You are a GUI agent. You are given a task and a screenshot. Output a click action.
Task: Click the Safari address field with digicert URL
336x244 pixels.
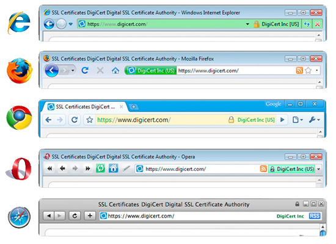coord(210,216)
